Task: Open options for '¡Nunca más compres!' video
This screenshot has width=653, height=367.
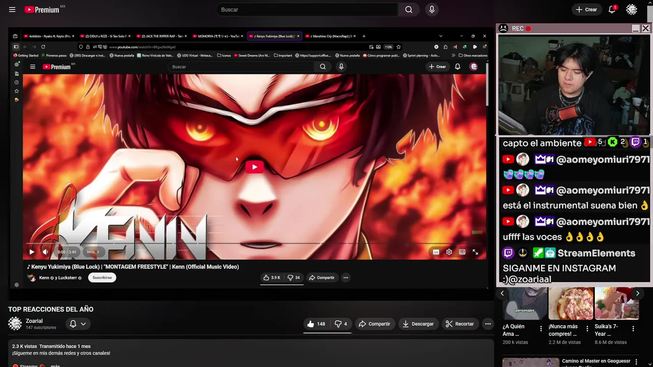Action: coord(587,329)
